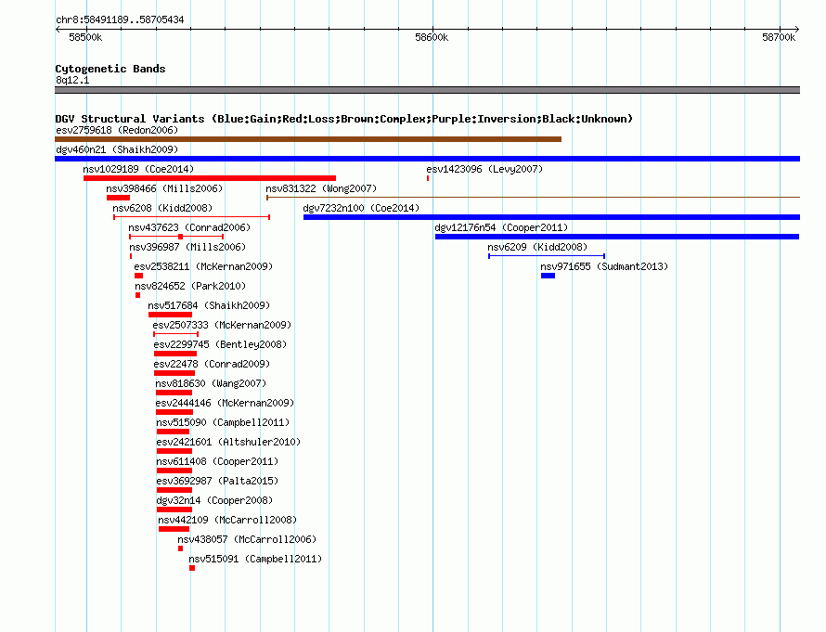Select the esv2507333 (McKernan2009) label
The width and height of the screenshot is (826, 632).
(x=222, y=325)
